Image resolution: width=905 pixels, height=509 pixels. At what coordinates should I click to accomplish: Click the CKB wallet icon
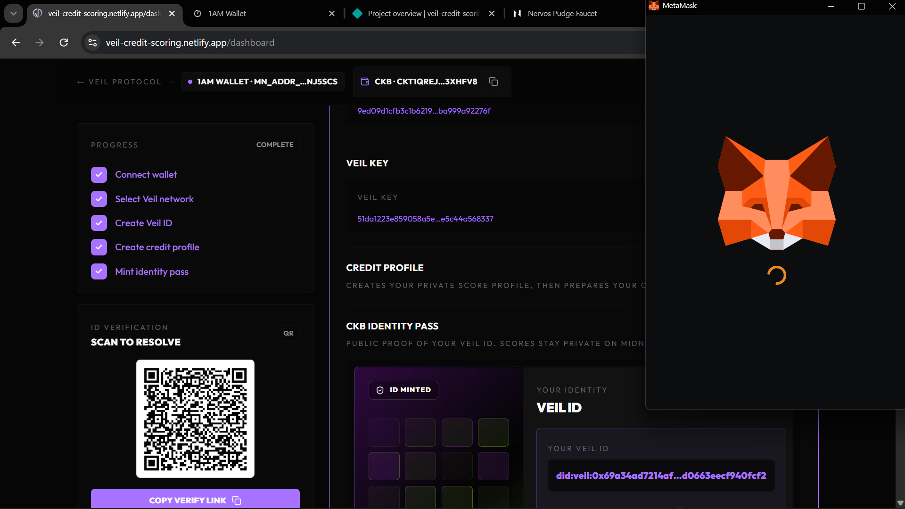pyautogui.click(x=365, y=82)
